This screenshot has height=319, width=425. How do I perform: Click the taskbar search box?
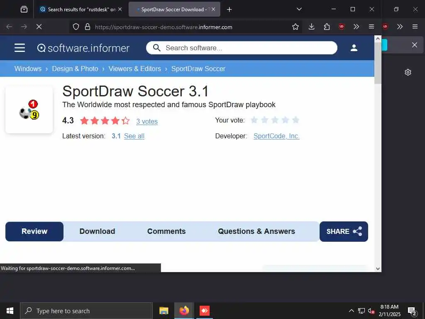click(x=86, y=311)
